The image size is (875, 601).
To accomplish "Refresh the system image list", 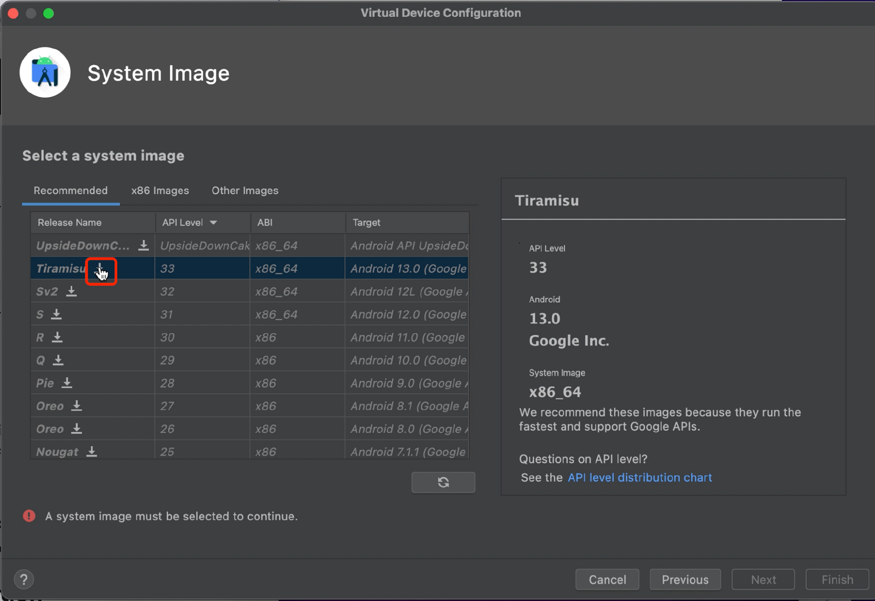I will pos(443,482).
